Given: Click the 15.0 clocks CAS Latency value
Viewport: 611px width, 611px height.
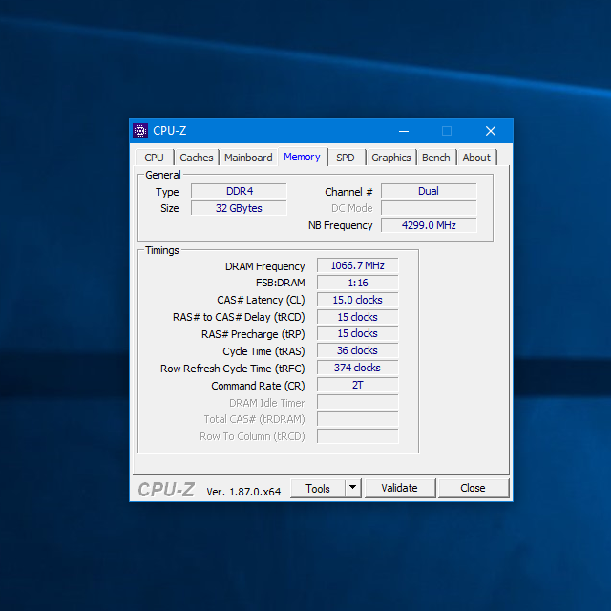Looking at the screenshot, I should click(x=358, y=300).
